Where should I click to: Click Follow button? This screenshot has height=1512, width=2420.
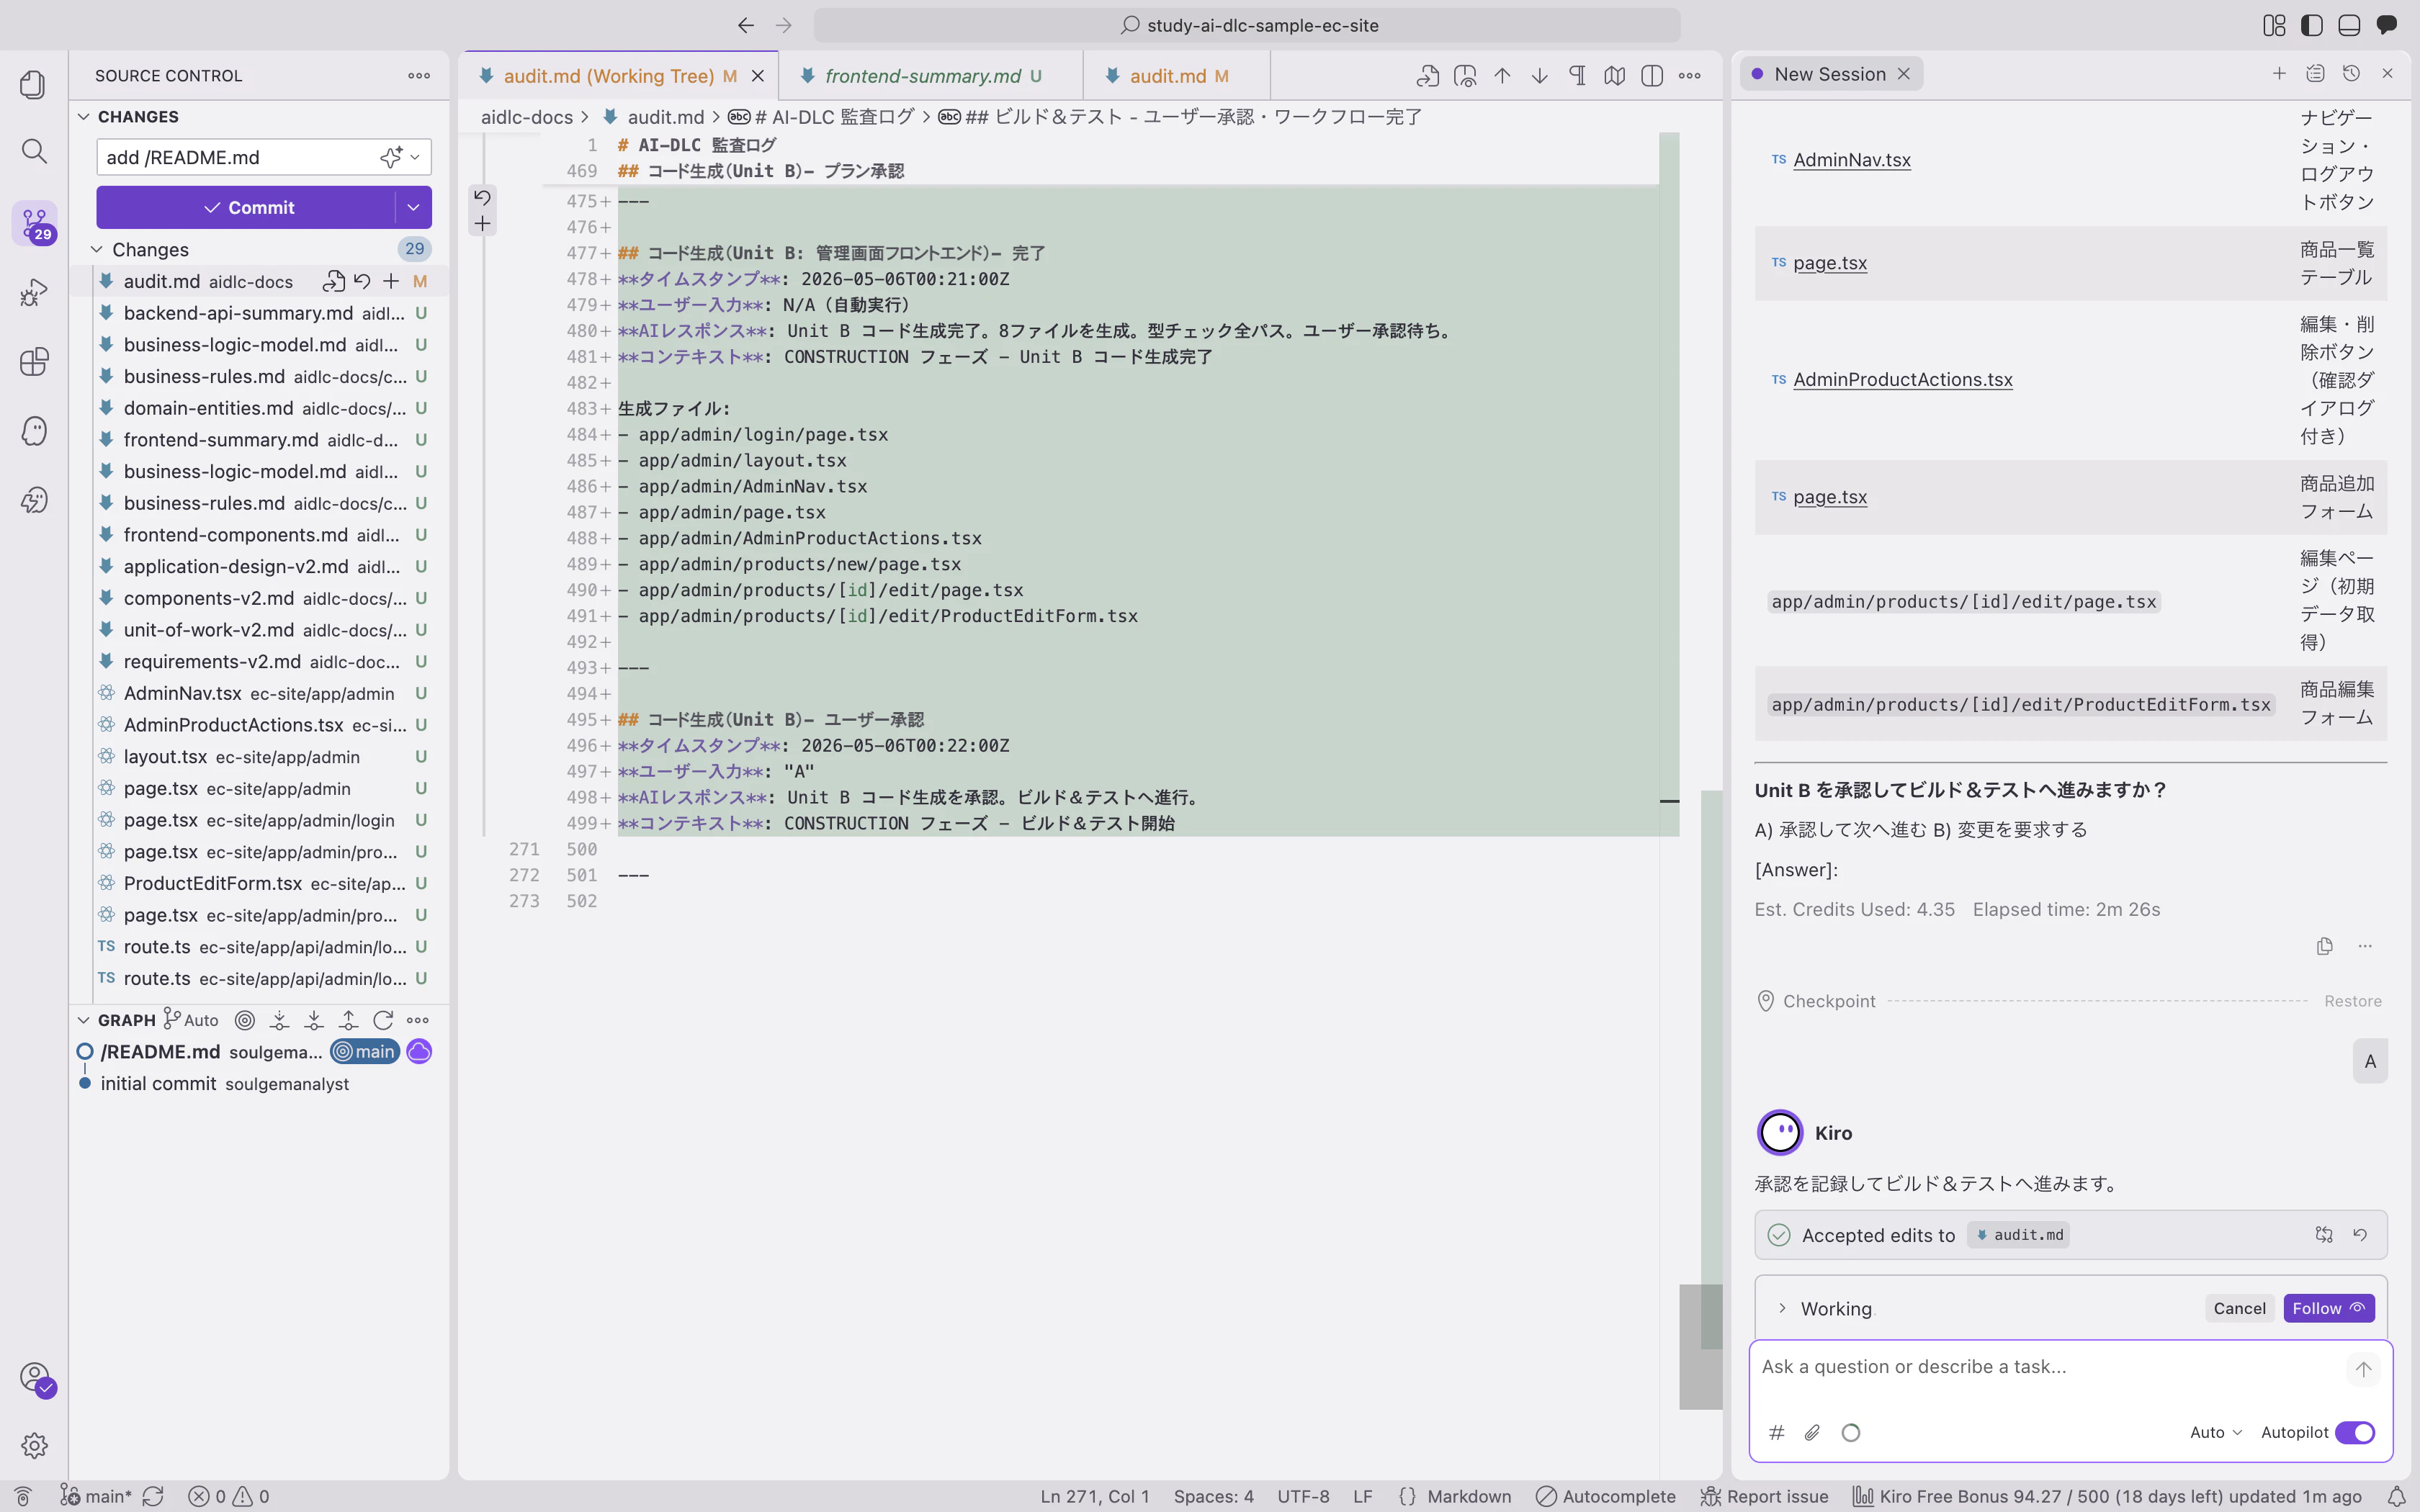coord(2328,1309)
